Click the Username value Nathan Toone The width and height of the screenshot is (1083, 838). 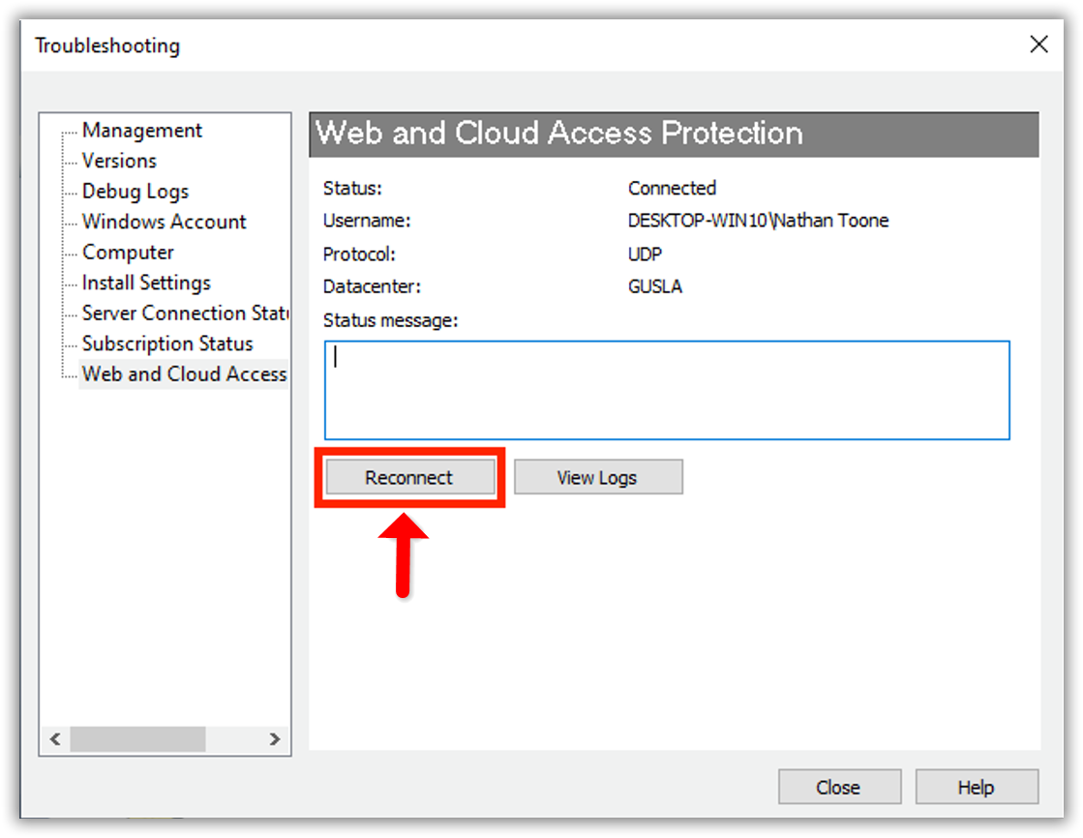click(x=758, y=221)
